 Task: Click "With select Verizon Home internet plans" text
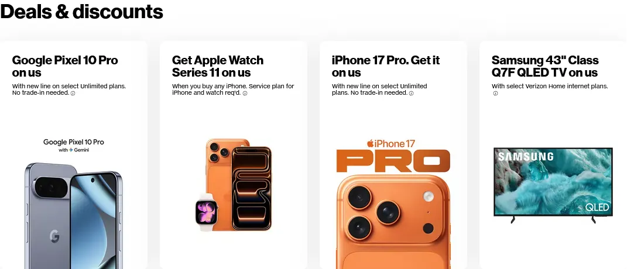point(550,86)
